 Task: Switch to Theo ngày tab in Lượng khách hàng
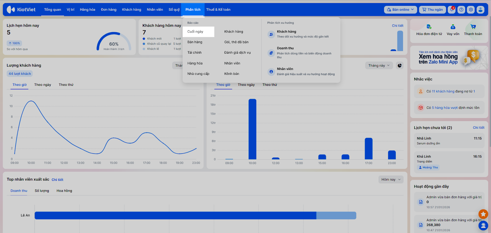43,85
